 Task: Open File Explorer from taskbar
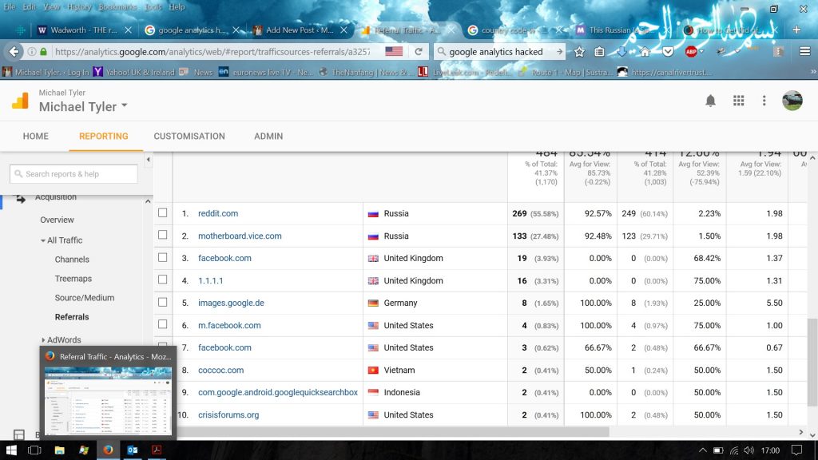tap(59, 450)
